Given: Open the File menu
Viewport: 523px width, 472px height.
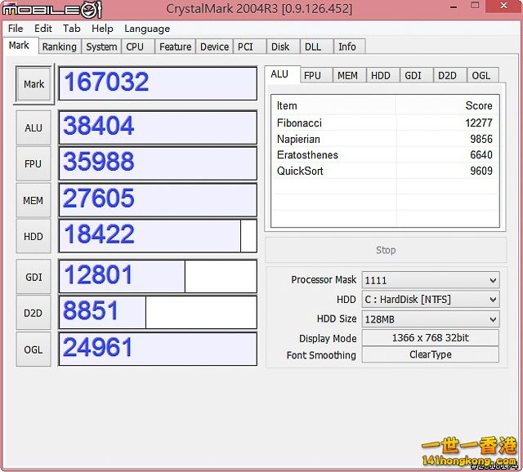Looking at the screenshot, I should click(16, 29).
